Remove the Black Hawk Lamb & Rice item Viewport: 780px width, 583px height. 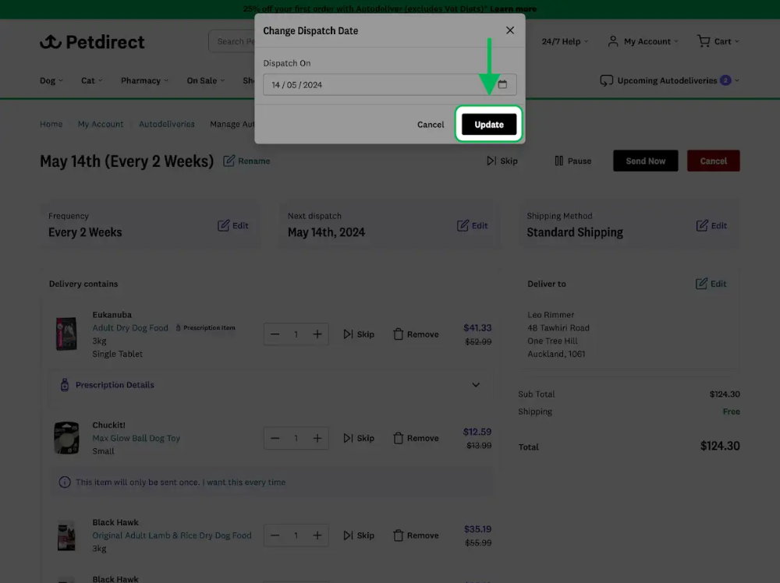tap(416, 535)
